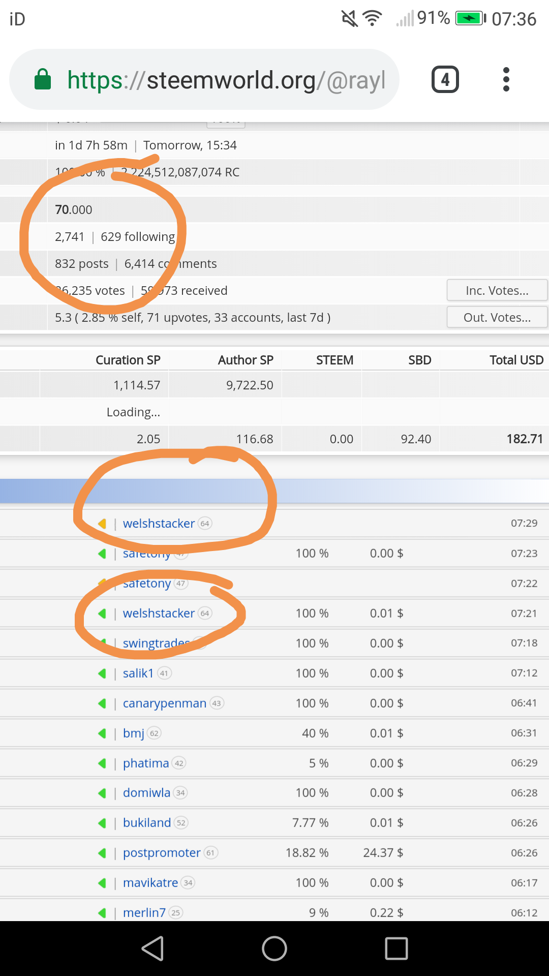
Task: Open the browser tab switcher showing 4
Action: click(445, 79)
